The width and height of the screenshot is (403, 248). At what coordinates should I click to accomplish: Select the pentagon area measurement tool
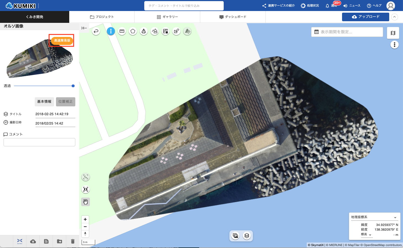133,31
